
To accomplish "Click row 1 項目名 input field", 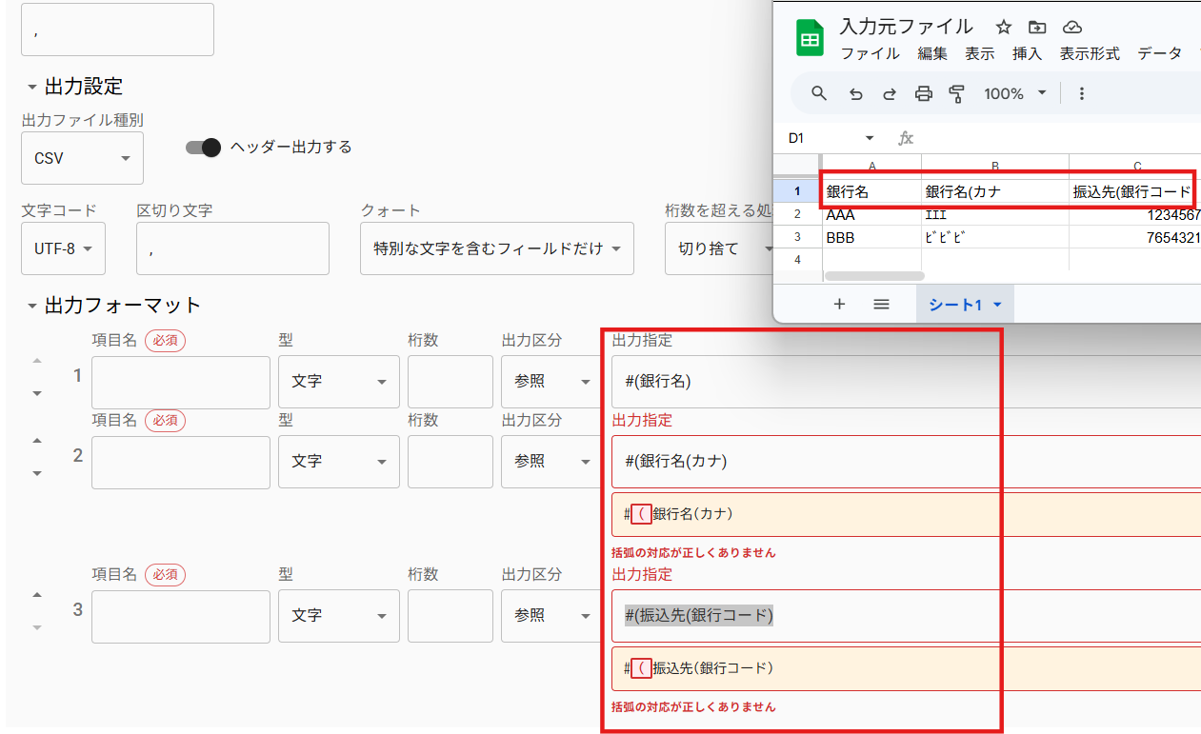I will coord(181,382).
